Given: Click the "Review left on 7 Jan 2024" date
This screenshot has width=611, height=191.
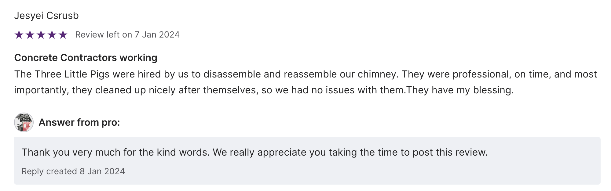Looking at the screenshot, I should [127, 35].
